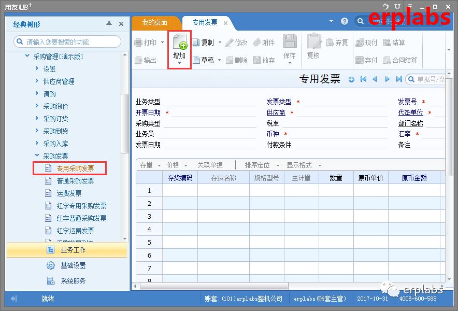Viewport: 458px width, 311px height.
Task: Click the 弃复 un-review icon
Action: point(330,43)
